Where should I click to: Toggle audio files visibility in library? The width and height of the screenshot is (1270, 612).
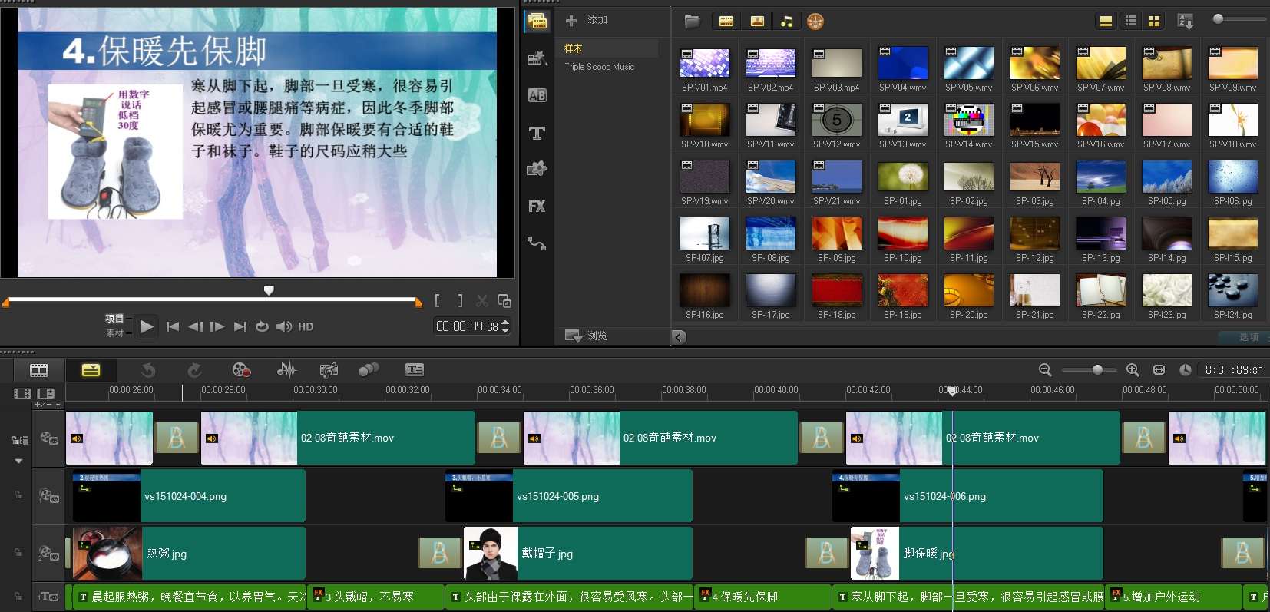pos(787,22)
